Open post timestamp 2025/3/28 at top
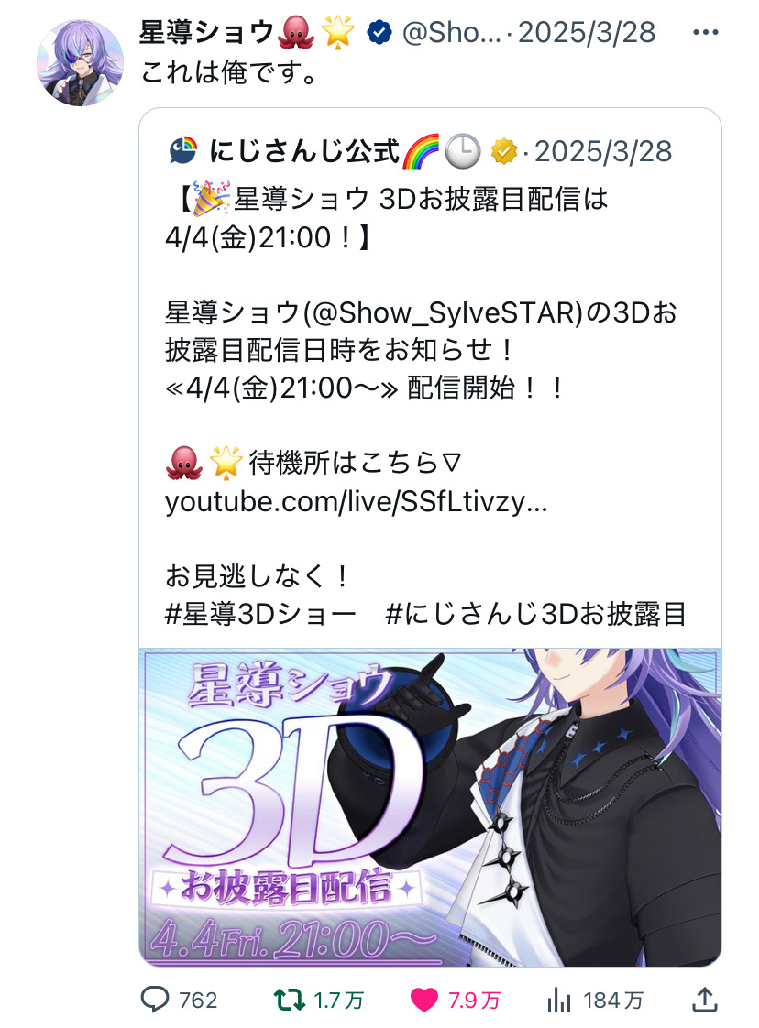This screenshot has width=759, height=1028. click(587, 32)
